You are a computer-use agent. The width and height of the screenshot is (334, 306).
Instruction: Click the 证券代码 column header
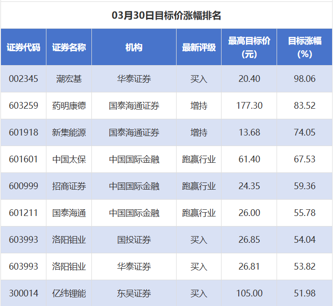(23, 47)
